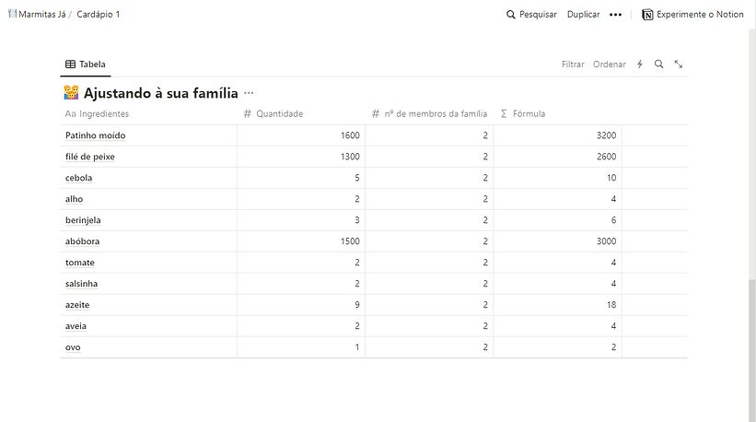Open the database title three-dots options
This screenshot has width=756, height=422.
click(249, 93)
